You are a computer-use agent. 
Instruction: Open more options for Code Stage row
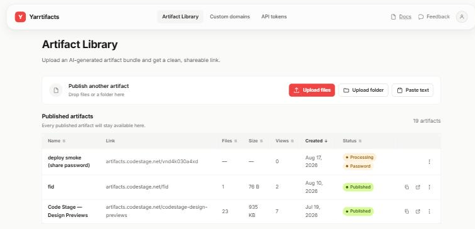pyautogui.click(x=430, y=211)
